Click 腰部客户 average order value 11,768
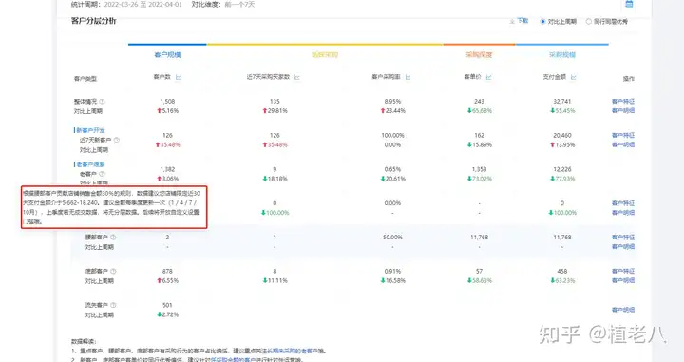The image size is (684, 362). pos(479,238)
